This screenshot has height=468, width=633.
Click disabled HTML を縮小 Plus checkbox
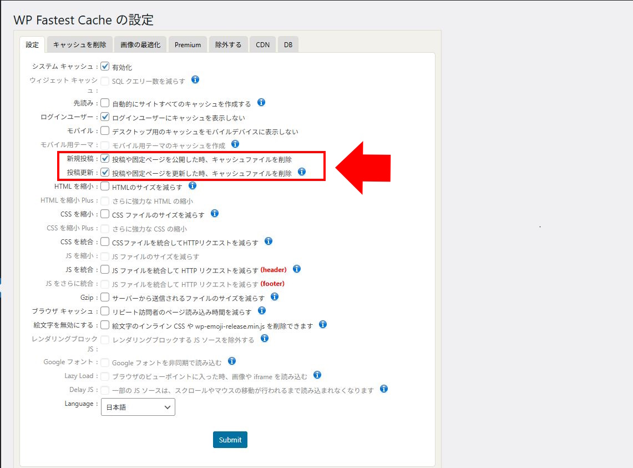point(105,201)
